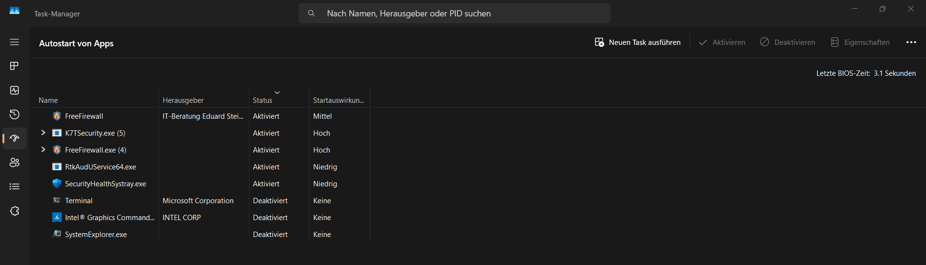The height and width of the screenshot is (265, 926).
Task: Click the RtkAudUService64.exe icon
Action: [x=57, y=167]
